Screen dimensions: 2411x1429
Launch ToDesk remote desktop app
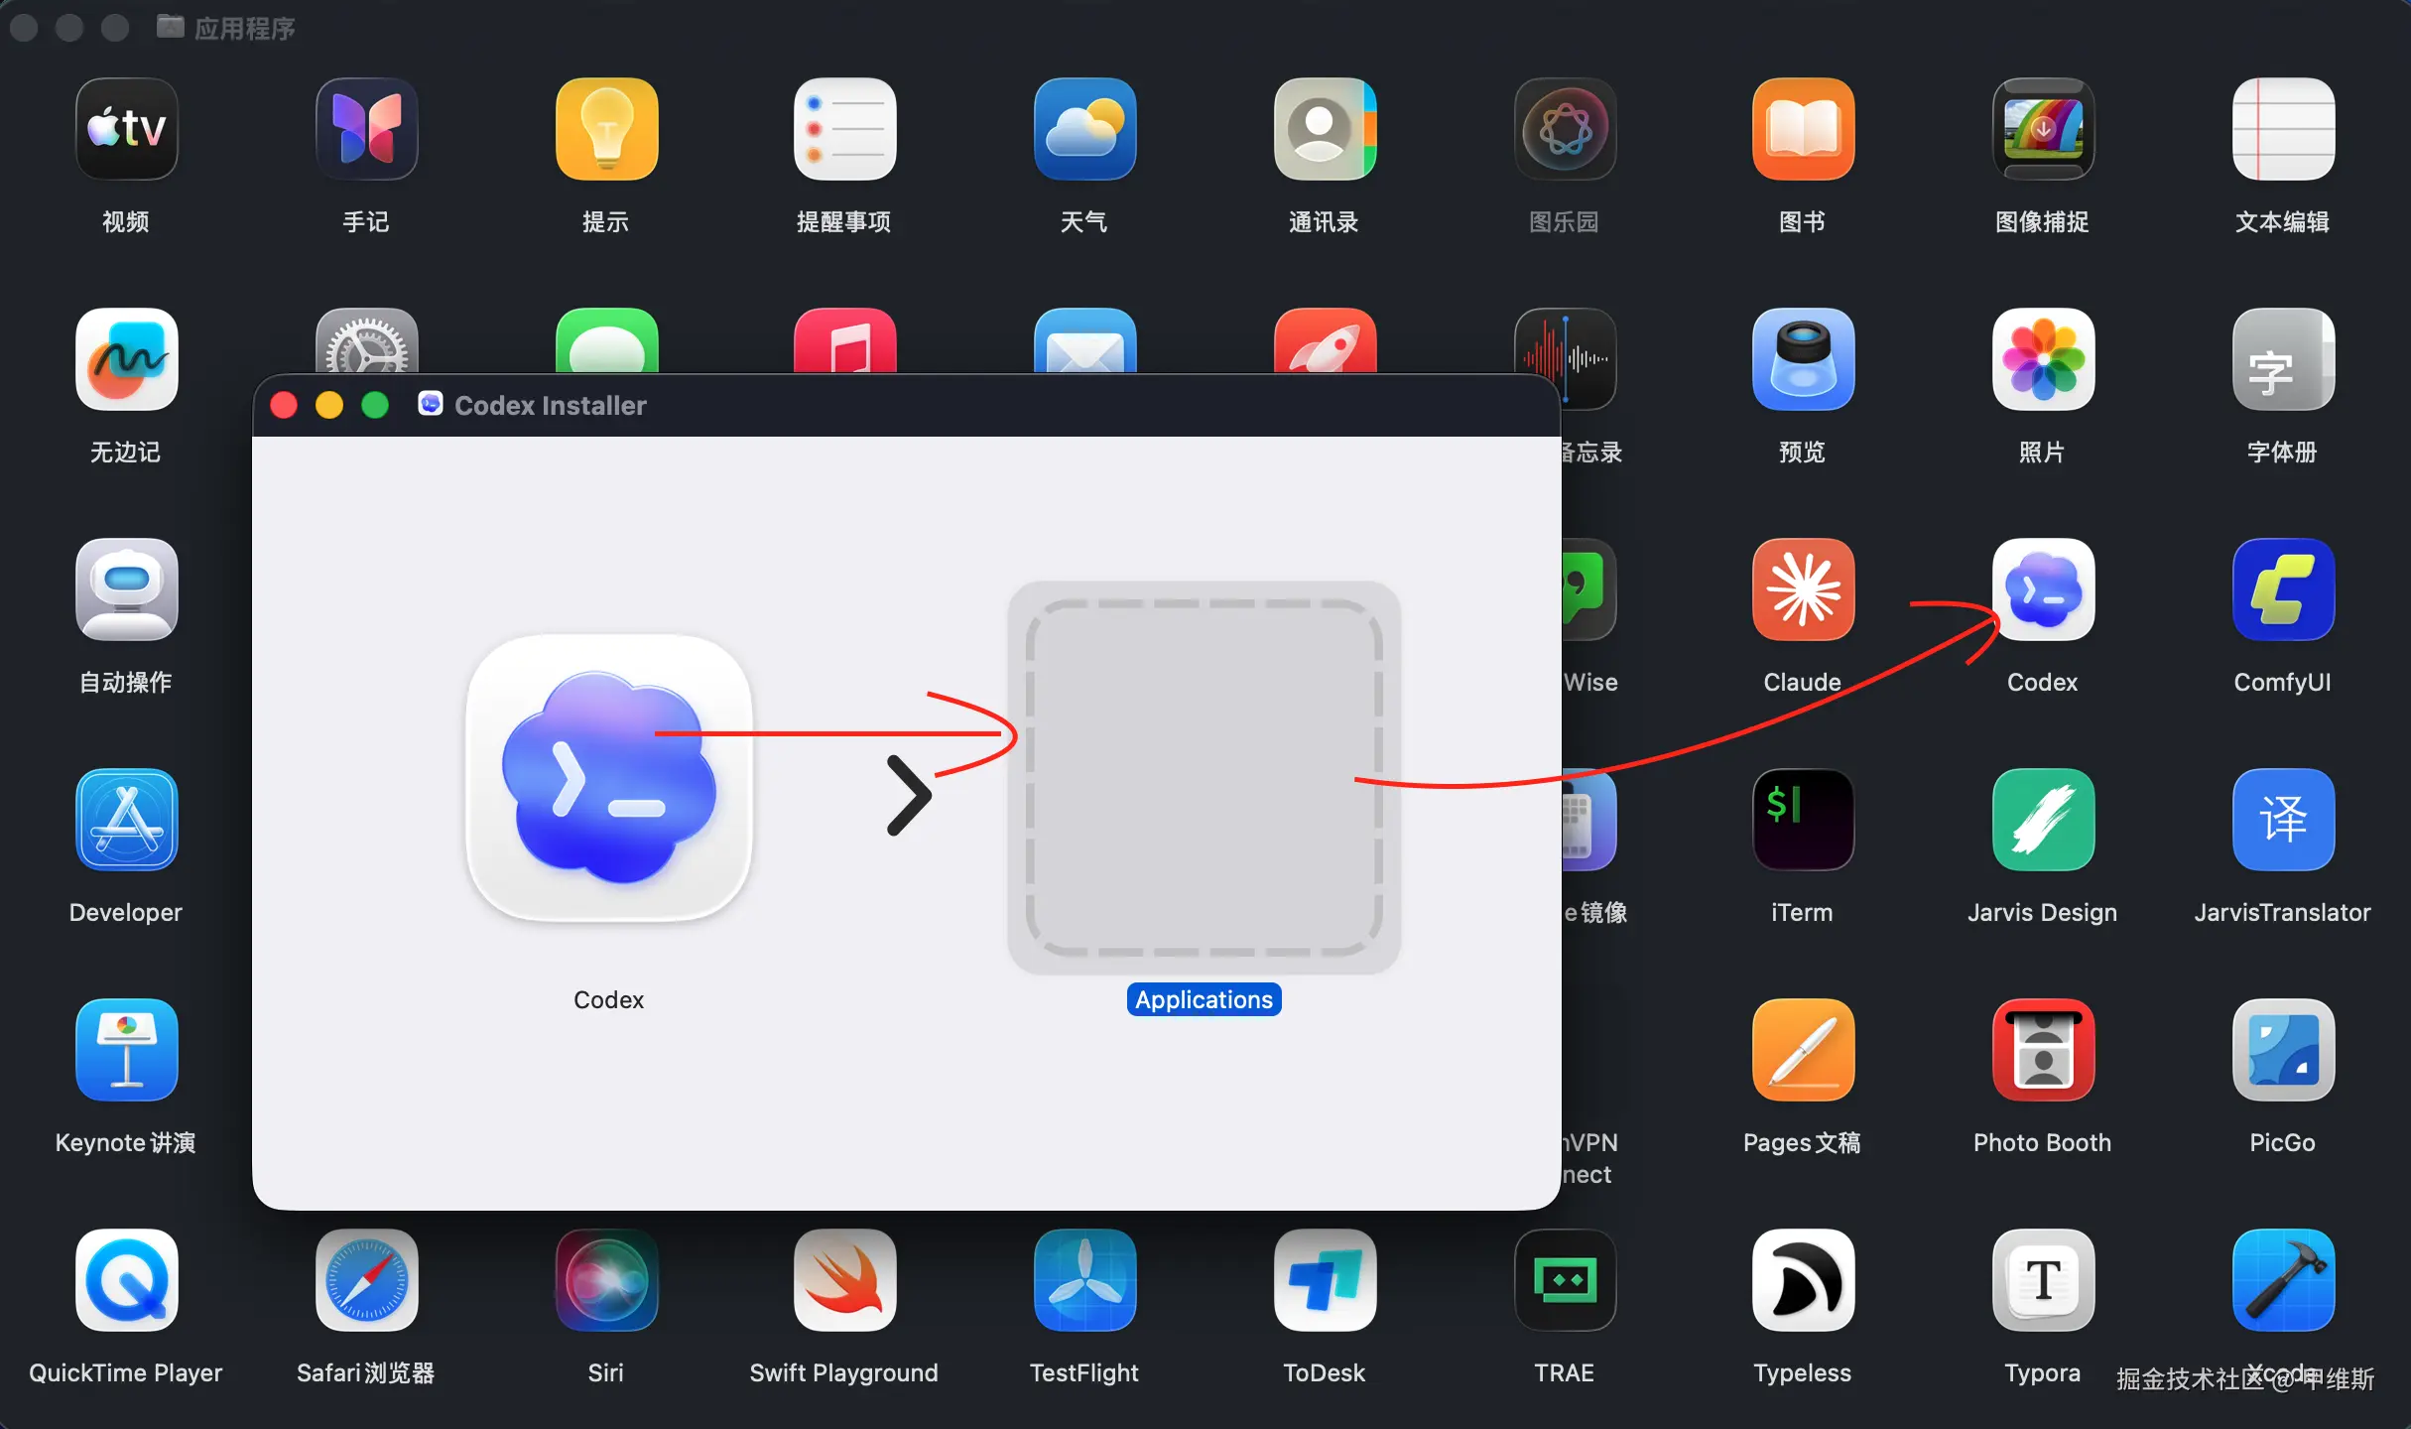(1324, 1281)
